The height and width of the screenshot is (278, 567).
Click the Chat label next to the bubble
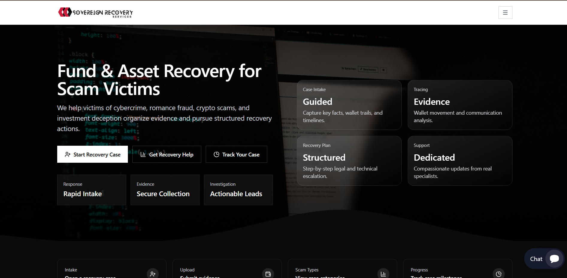click(536, 259)
